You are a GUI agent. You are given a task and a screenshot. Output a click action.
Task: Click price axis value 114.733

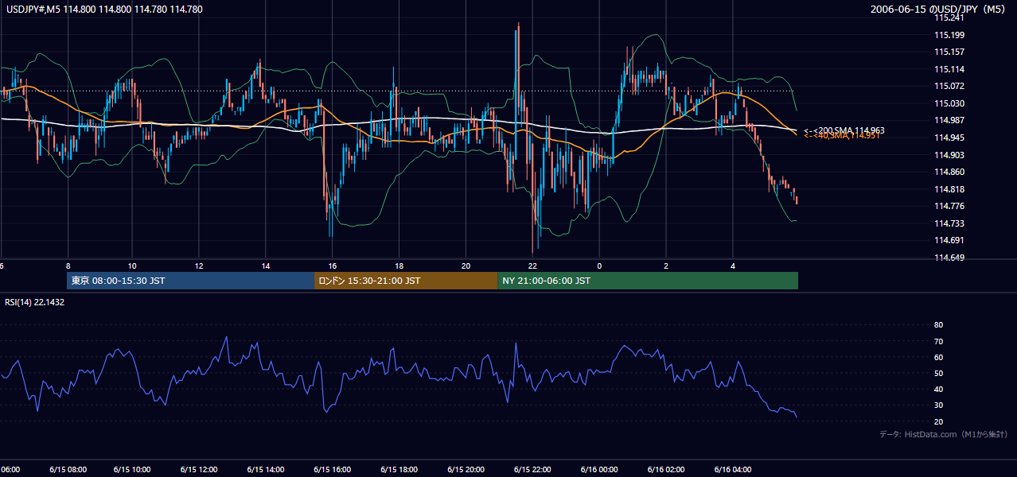(x=949, y=223)
